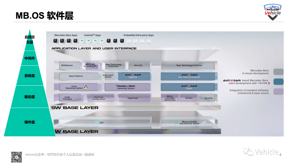The image size is (288, 164).
Task: Click the Middleware block
Action: click(x=67, y=65)
